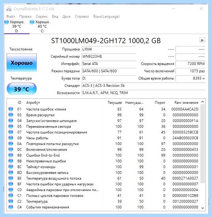Click scroll down arrow of attribute list
This screenshot has width=212, height=217.
[x=202, y=208]
